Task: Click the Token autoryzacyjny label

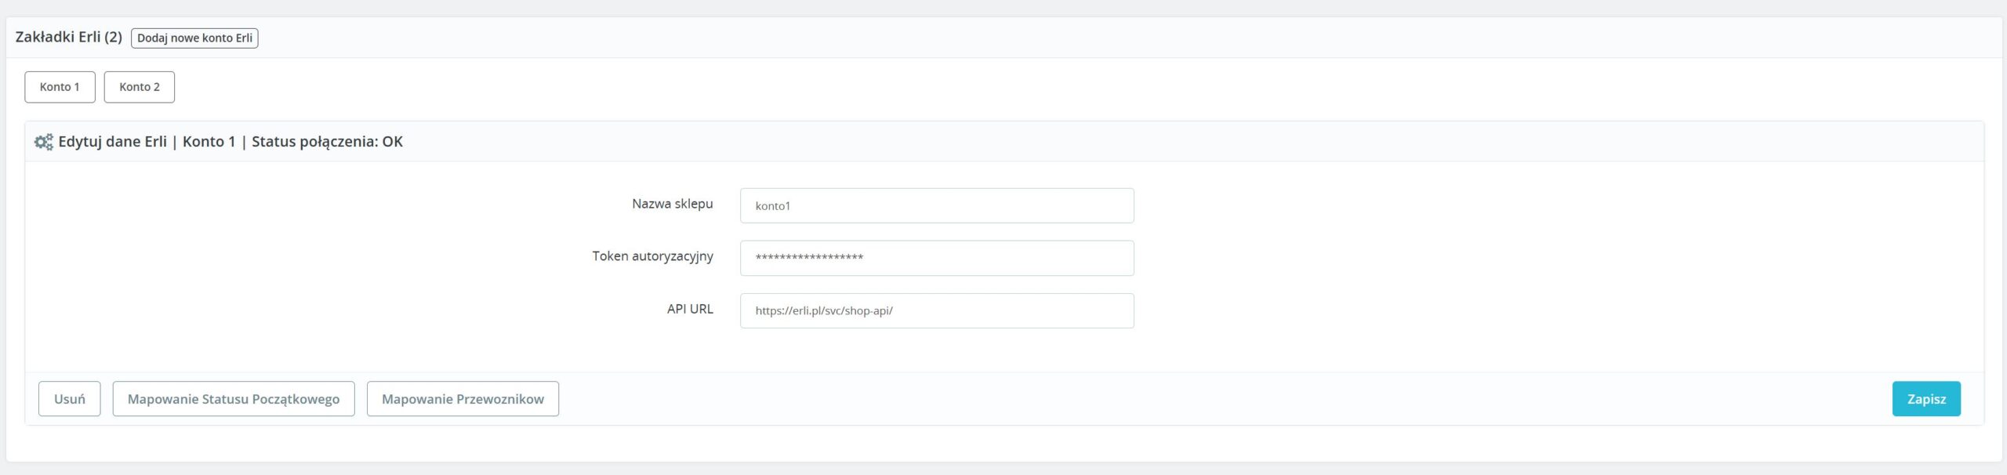Action: 653,256
